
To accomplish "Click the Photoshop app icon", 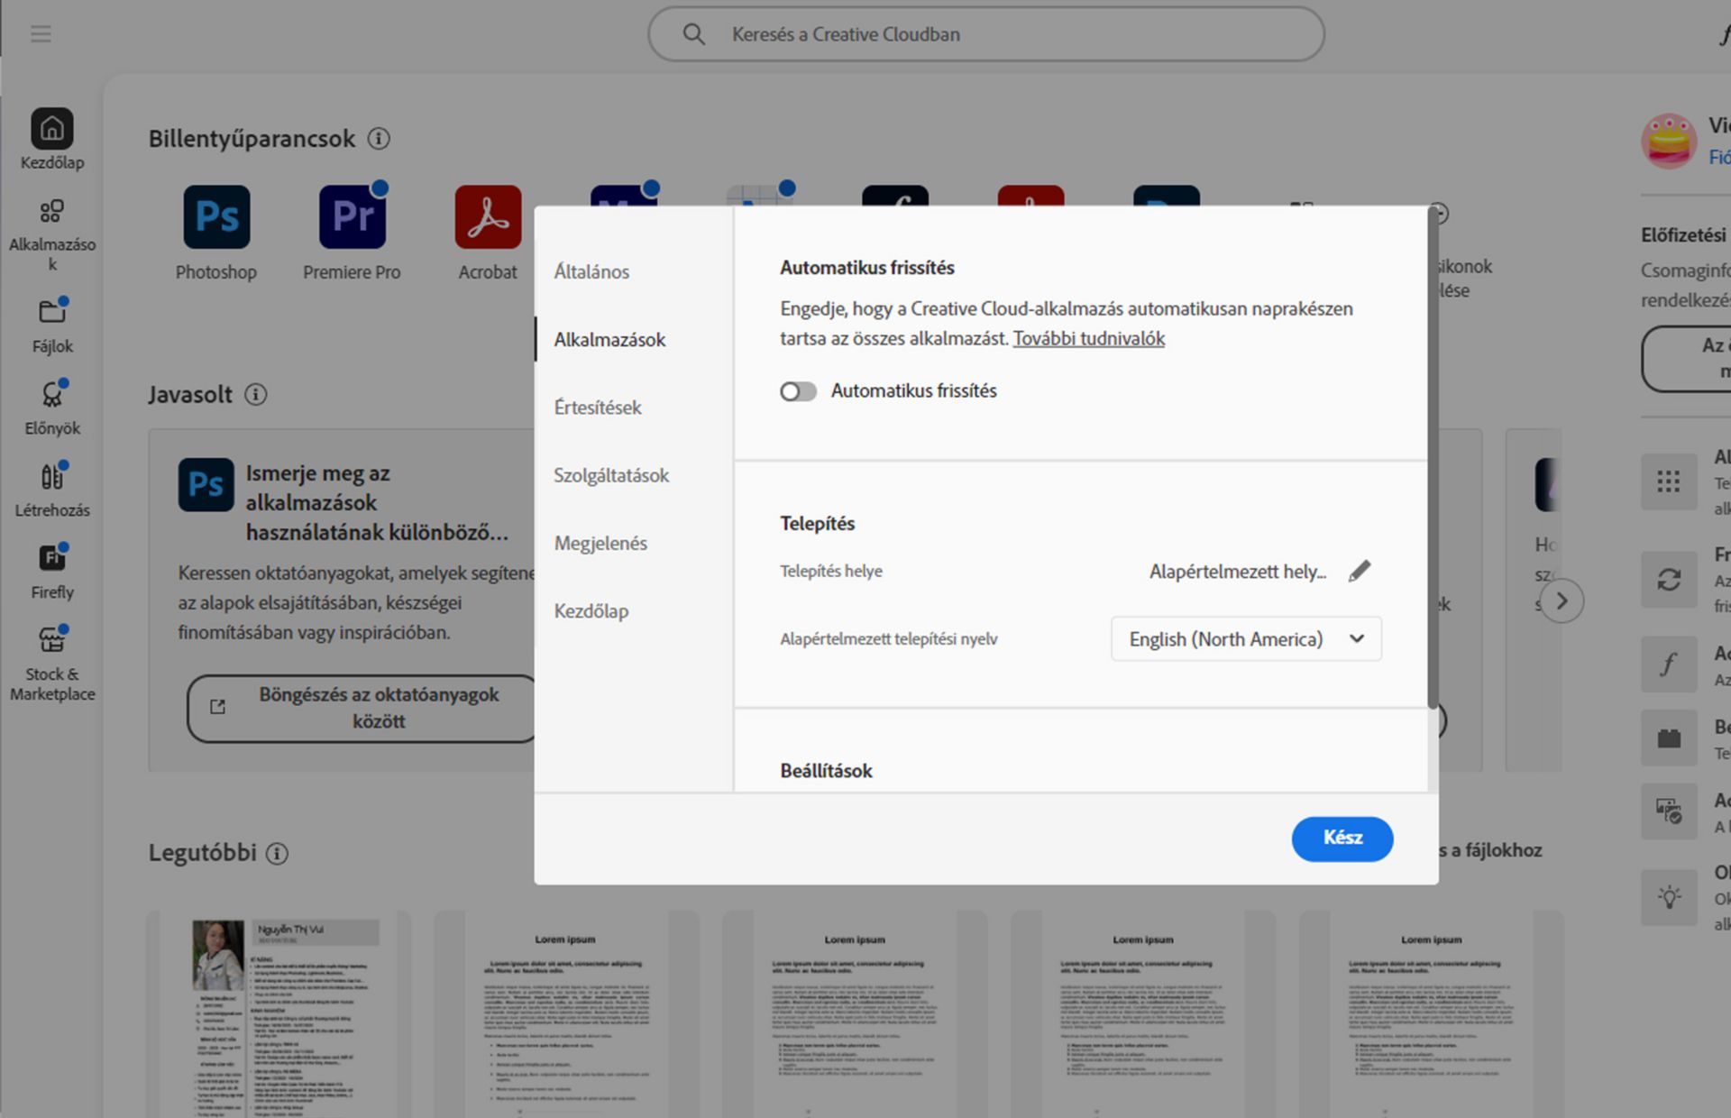I will pyautogui.click(x=216, y=217).
